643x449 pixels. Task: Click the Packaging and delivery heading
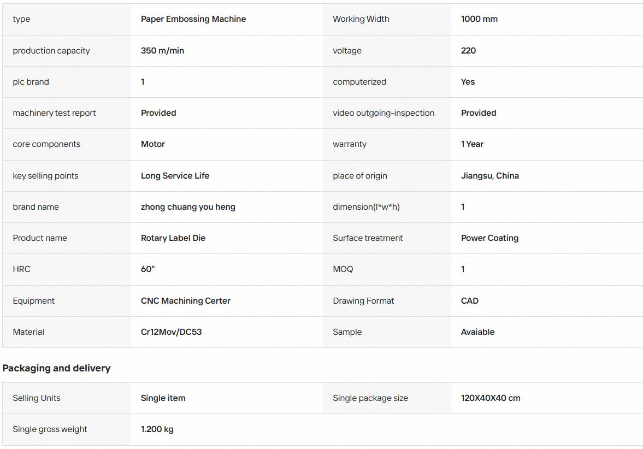(x=57, y=368)
